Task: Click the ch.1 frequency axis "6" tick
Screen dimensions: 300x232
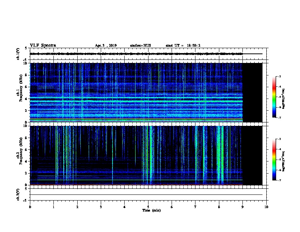Action: [27, 87]
